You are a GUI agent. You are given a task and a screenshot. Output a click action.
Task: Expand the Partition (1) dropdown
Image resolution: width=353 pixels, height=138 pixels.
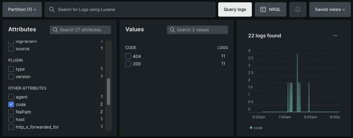tap(22, 9)
